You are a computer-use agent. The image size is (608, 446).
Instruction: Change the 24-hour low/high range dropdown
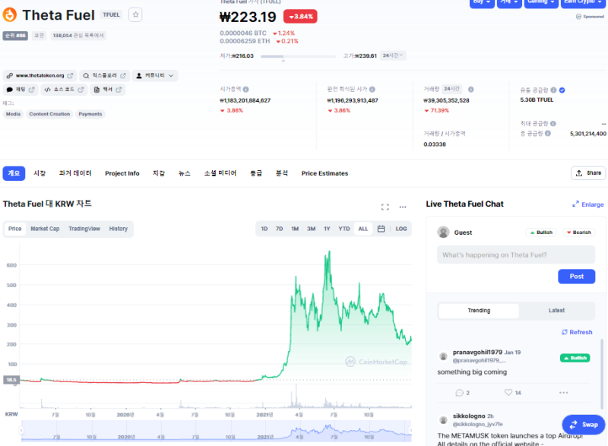pos(393,55)
